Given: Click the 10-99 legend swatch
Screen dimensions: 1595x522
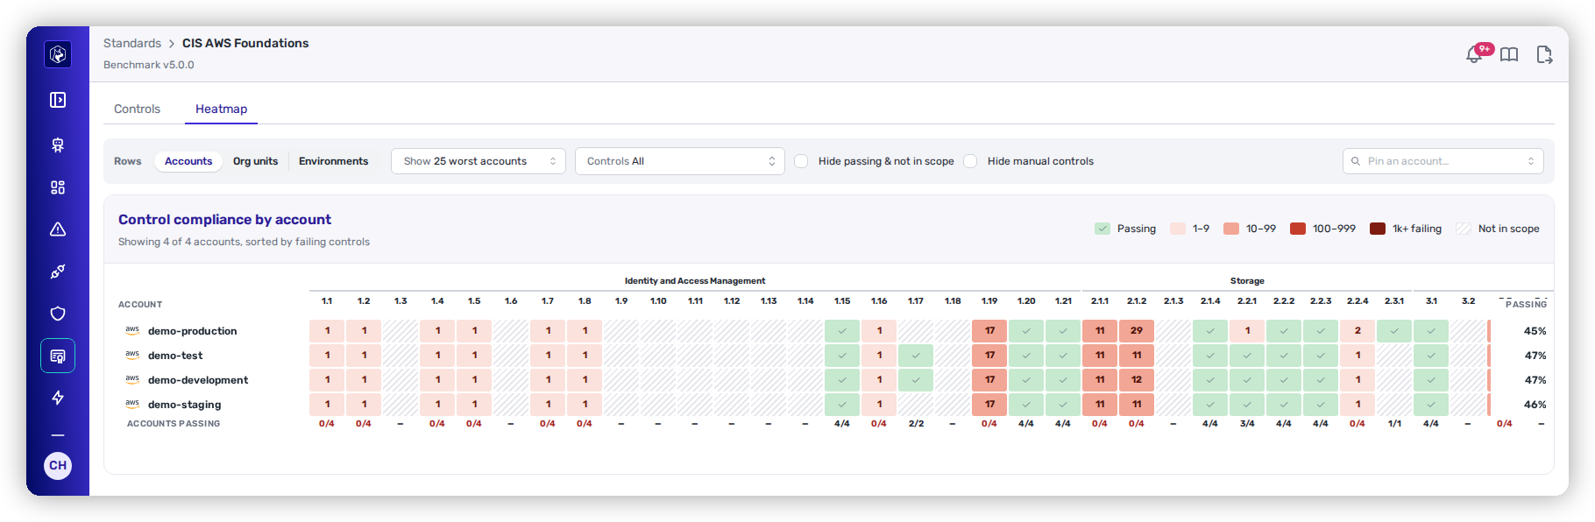Looking at the screenshot, I should pos(1231,229).
